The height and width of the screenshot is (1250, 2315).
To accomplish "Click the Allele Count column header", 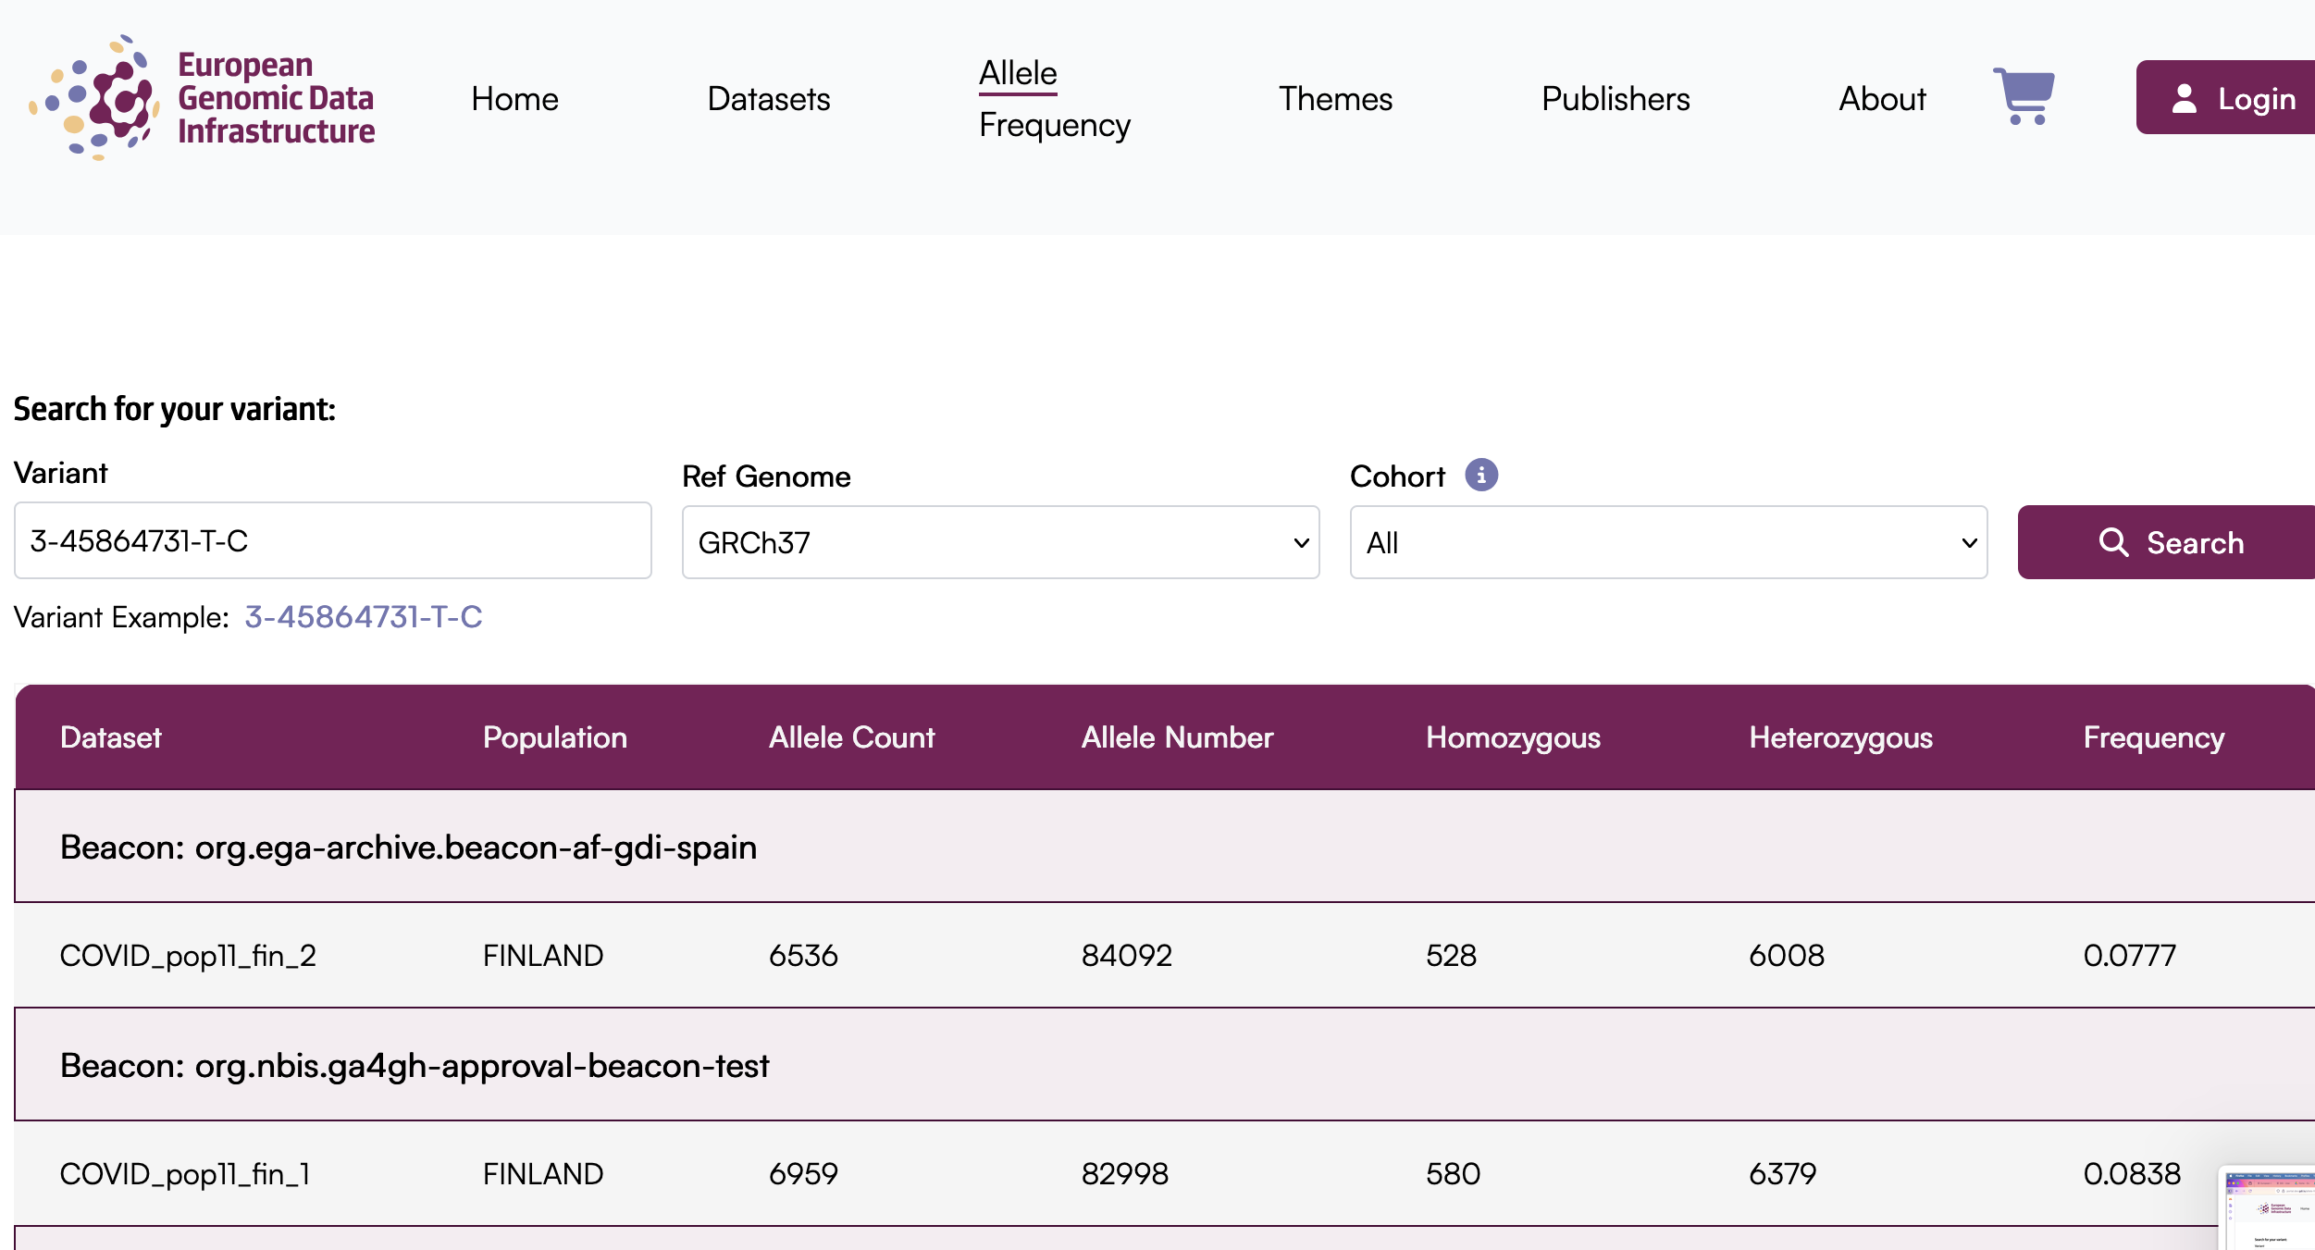I will pyautogui.click(x=851, y=737).
